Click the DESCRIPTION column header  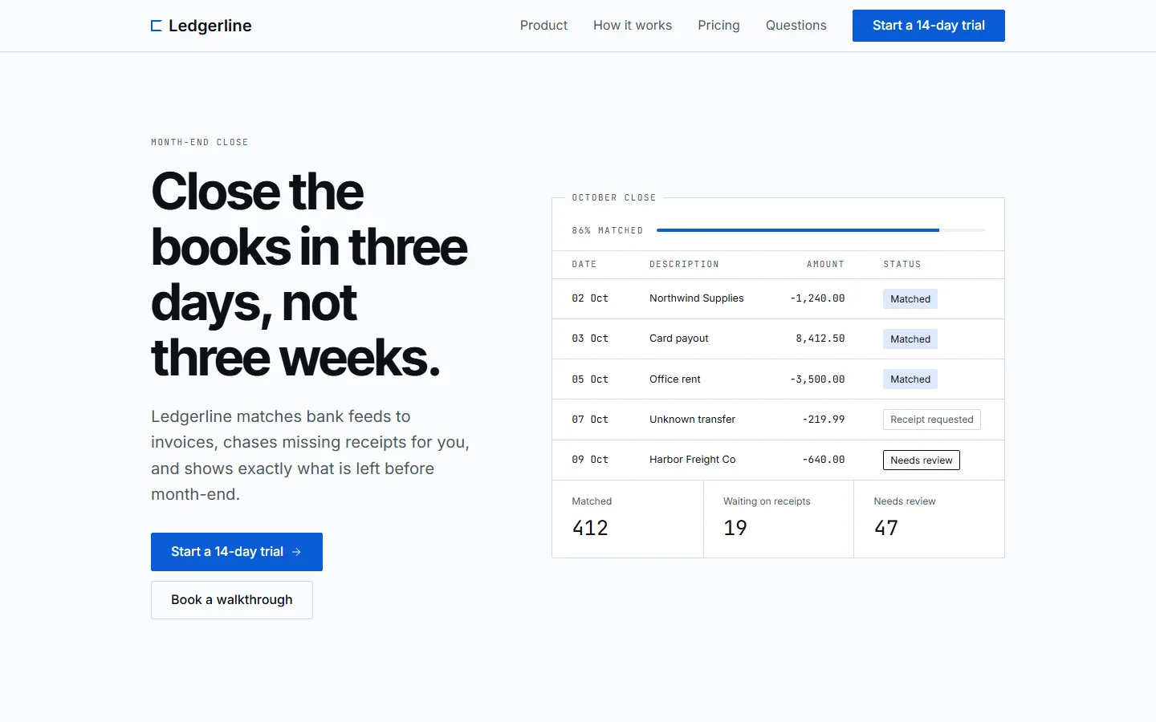(684, 264)
